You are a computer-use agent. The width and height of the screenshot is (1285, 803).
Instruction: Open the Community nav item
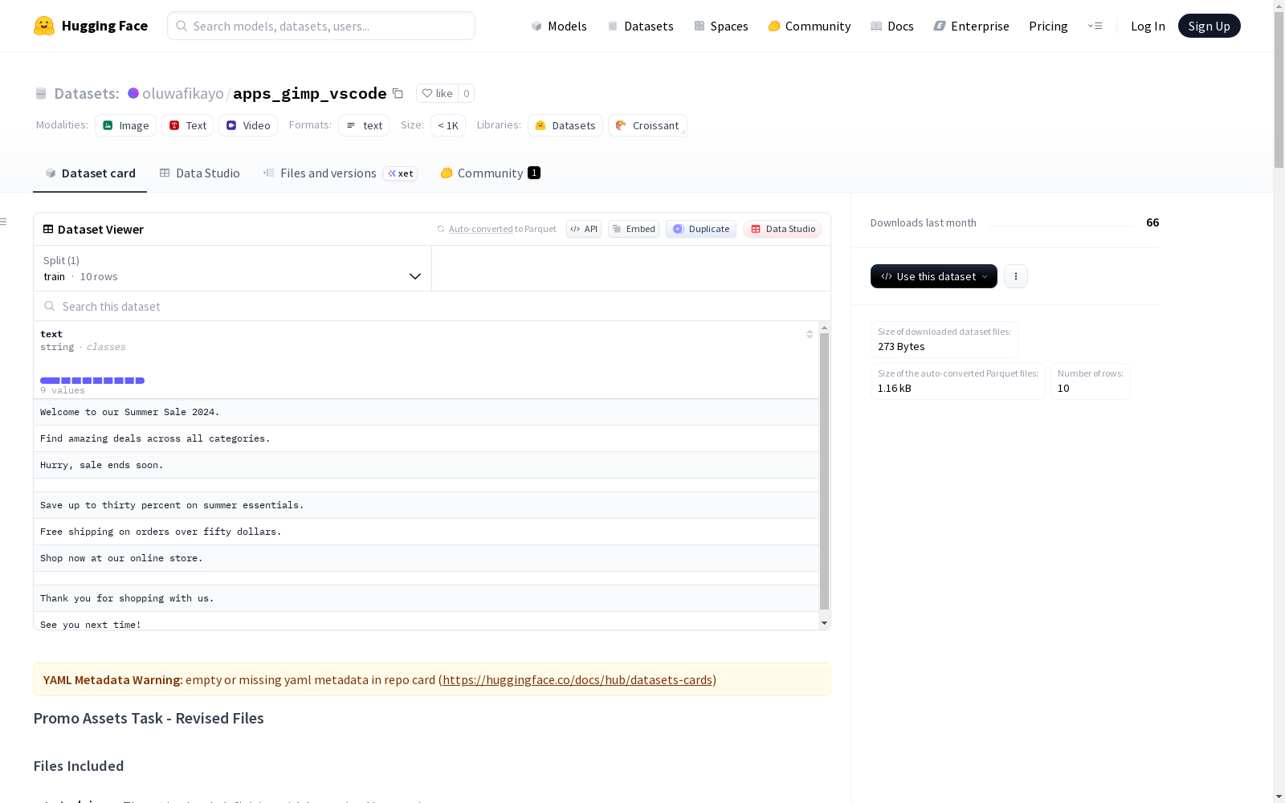tap(810, 26)
